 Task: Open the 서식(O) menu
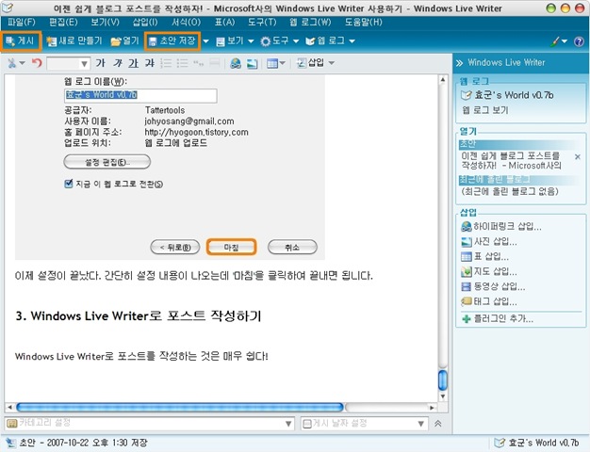186,23
